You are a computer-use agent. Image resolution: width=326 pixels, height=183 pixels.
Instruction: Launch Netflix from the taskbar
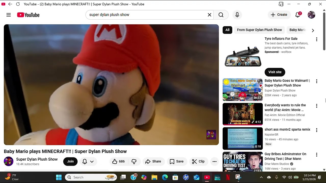(228, 177)
